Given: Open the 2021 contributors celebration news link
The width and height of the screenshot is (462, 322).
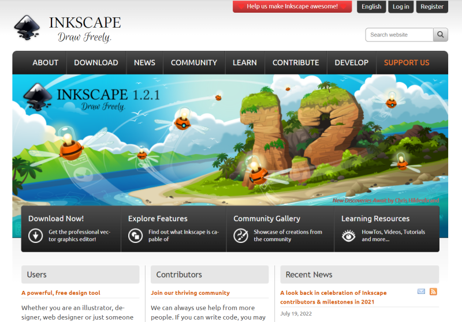Looking at the screenshot, I should (333, 297).
